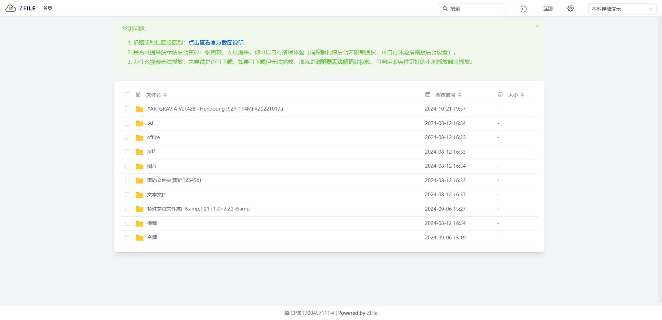This screenshot has width=662, height=320.
Task: Click the 特殊字符文件夹 folder icon
Action: (x=140, y=209)
